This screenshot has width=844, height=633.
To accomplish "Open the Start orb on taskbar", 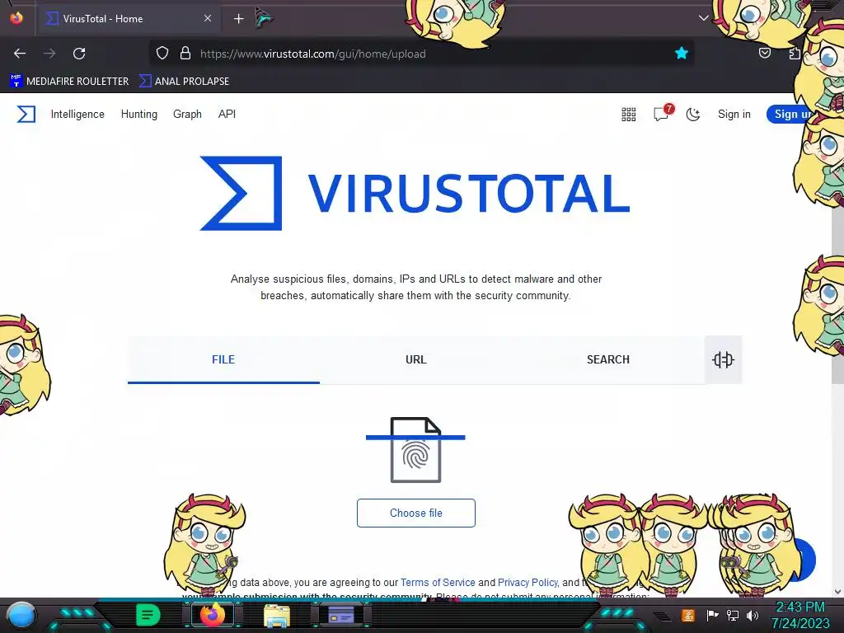I will tap(21, 615).
